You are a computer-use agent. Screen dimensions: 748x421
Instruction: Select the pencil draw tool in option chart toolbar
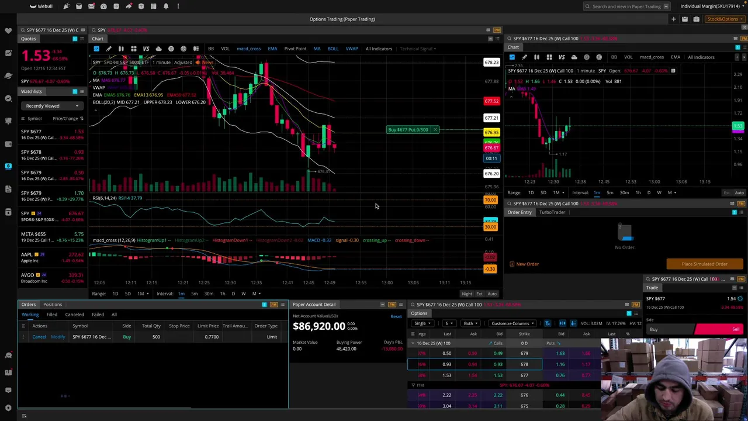click(x=524, y=57)
